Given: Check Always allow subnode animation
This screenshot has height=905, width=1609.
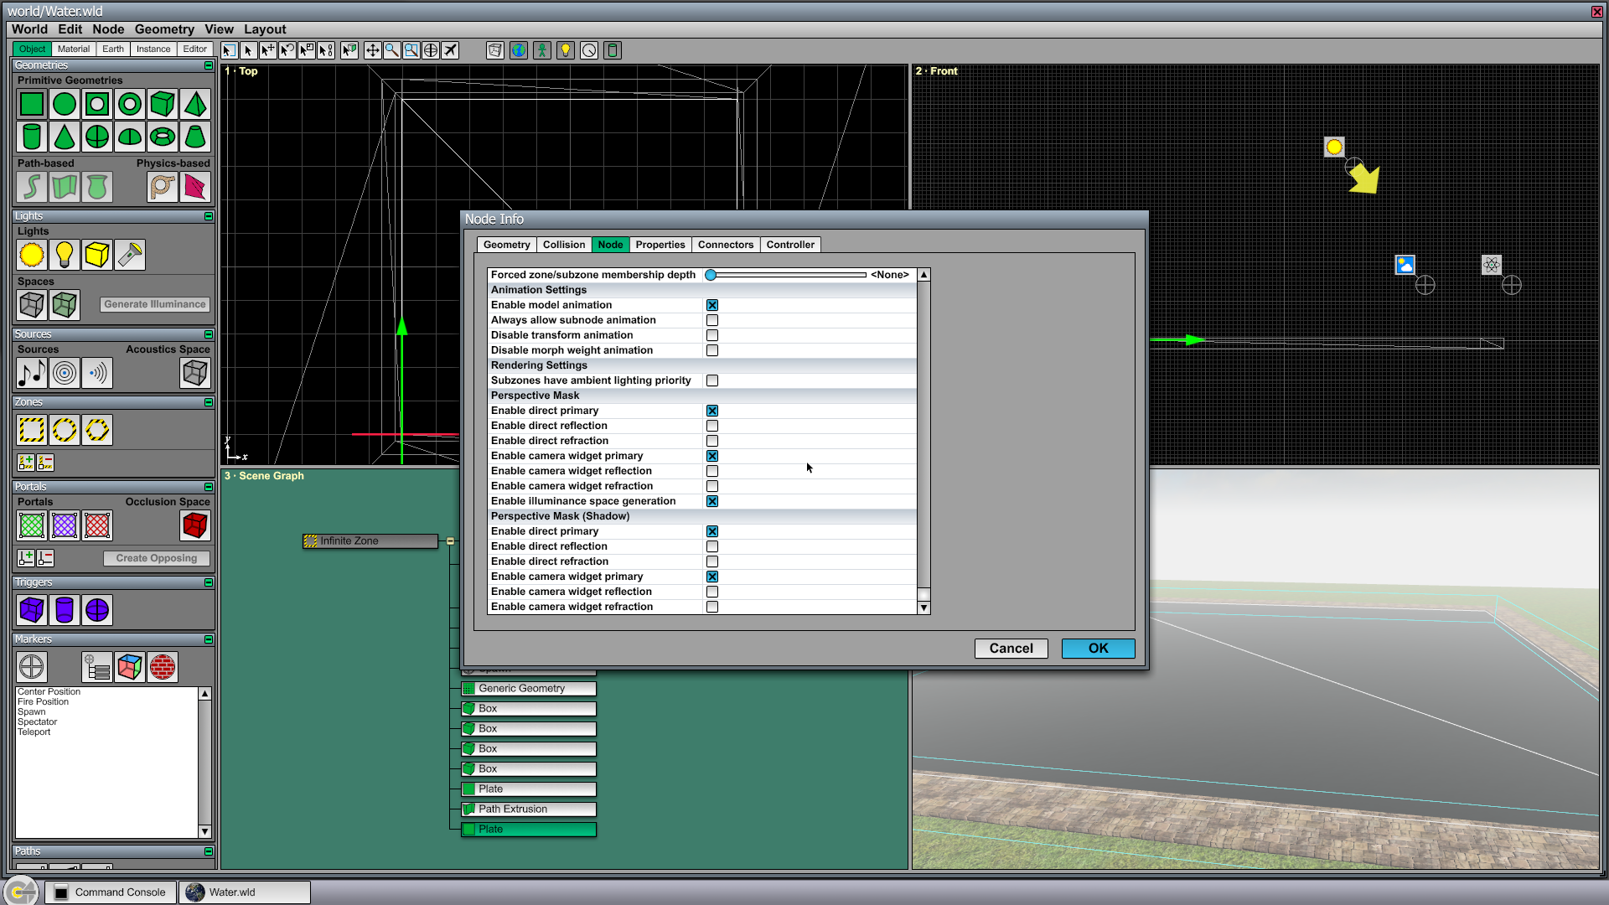Looking at the screenshot, I should point(712,320).
